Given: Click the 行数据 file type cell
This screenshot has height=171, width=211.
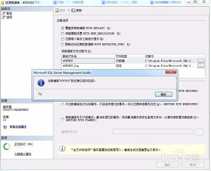Looking at the screenshot, I should pos(129,61).
